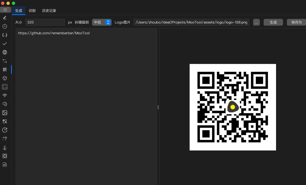Open the 历史记录 tab
Viewport: 306px width, 185px height.
49,11
